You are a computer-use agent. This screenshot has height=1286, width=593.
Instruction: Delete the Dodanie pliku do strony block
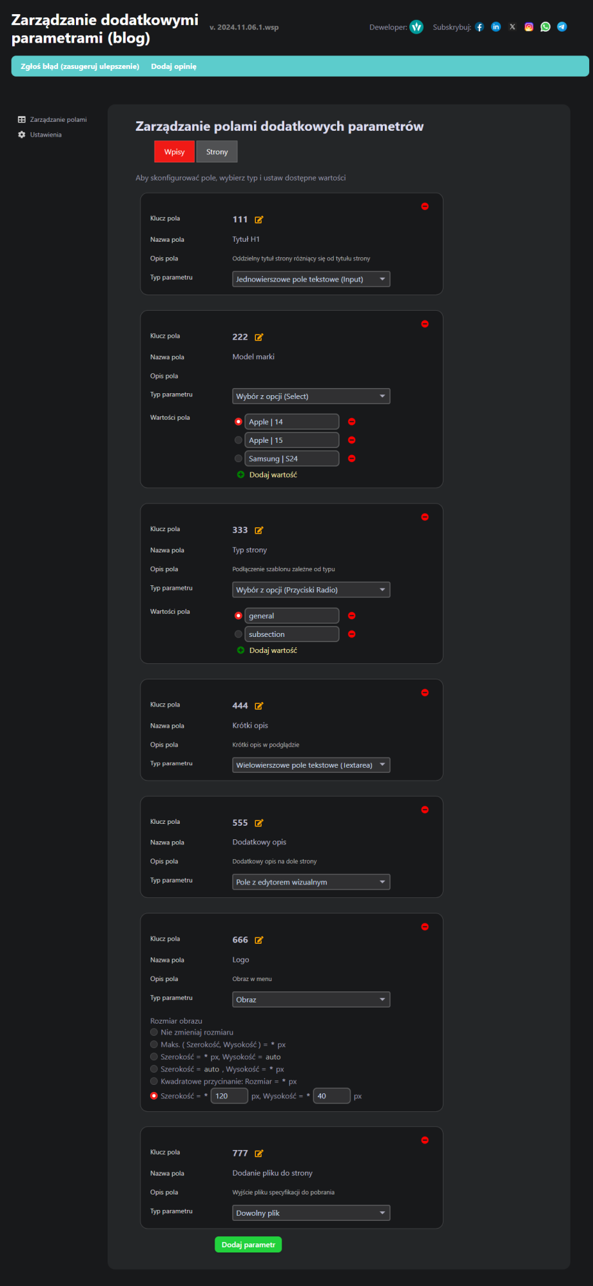click(425, 1140)
